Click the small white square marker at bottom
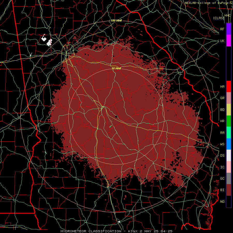 119,222
